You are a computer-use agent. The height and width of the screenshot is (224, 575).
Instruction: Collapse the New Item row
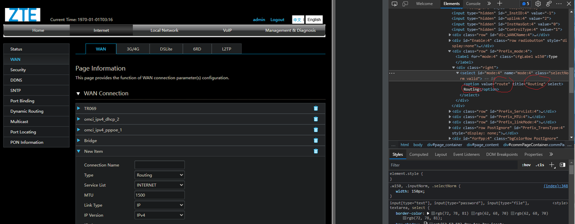[79, 151]
